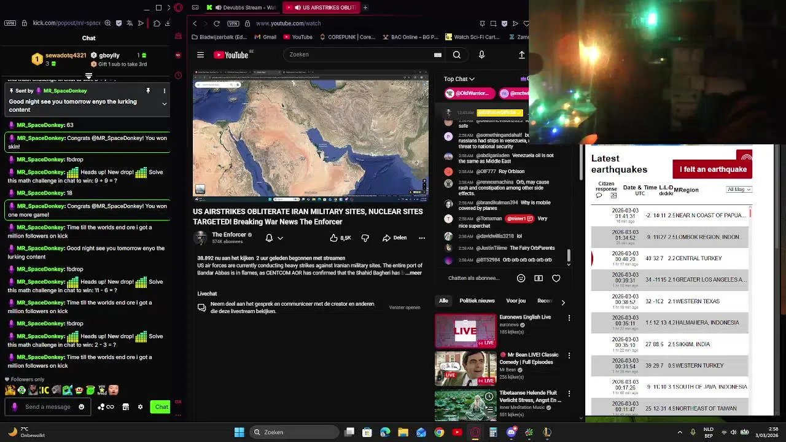Open Opera GX main menu logo

[178, 7]
